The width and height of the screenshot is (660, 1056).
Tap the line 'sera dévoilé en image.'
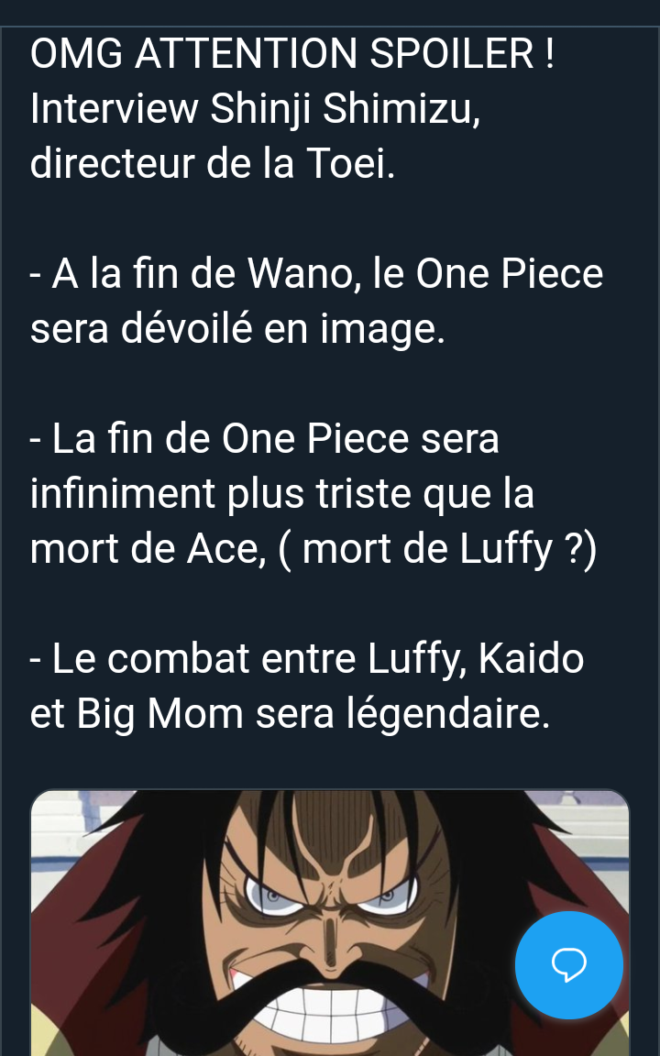pyautogui.click(x=237, y=329)
